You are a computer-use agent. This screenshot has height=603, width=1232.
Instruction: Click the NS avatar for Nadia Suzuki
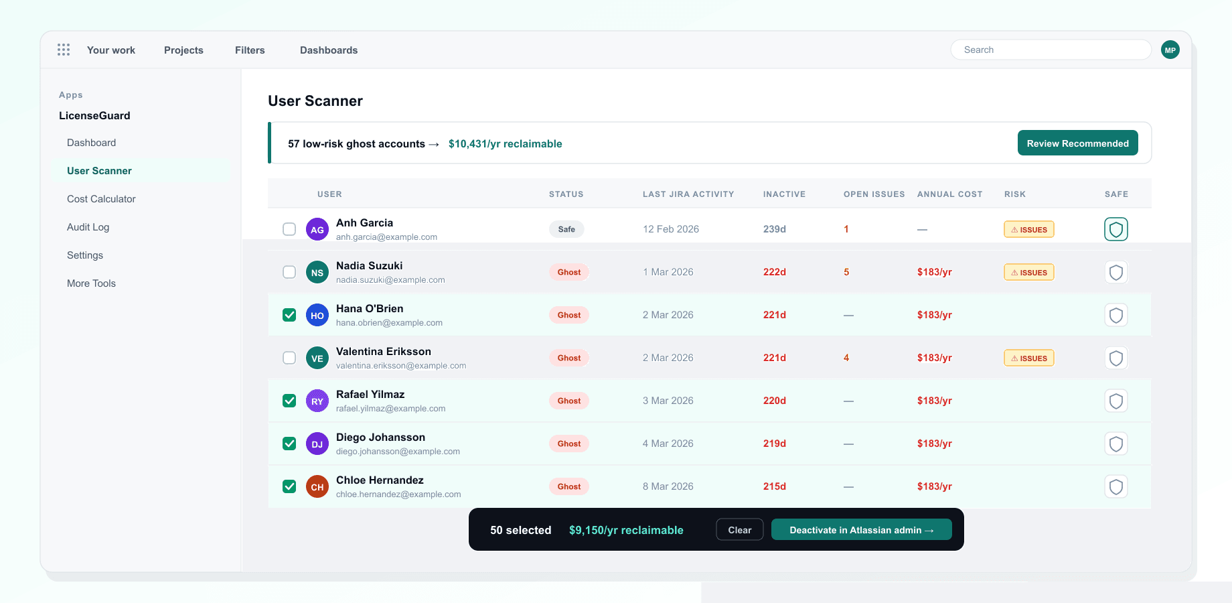(x=317, y=272)
